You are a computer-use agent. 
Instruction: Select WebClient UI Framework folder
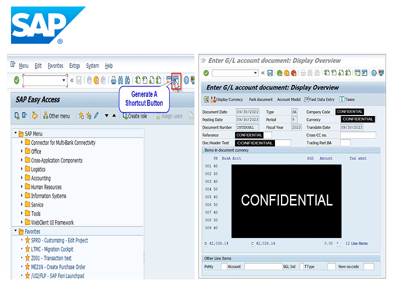(49, 222)
